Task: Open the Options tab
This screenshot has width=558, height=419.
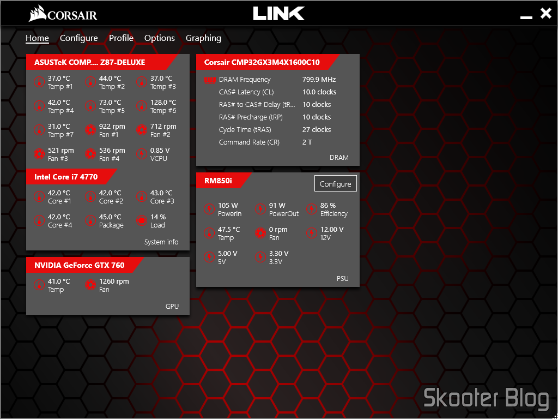Action: tap(160, 38)
